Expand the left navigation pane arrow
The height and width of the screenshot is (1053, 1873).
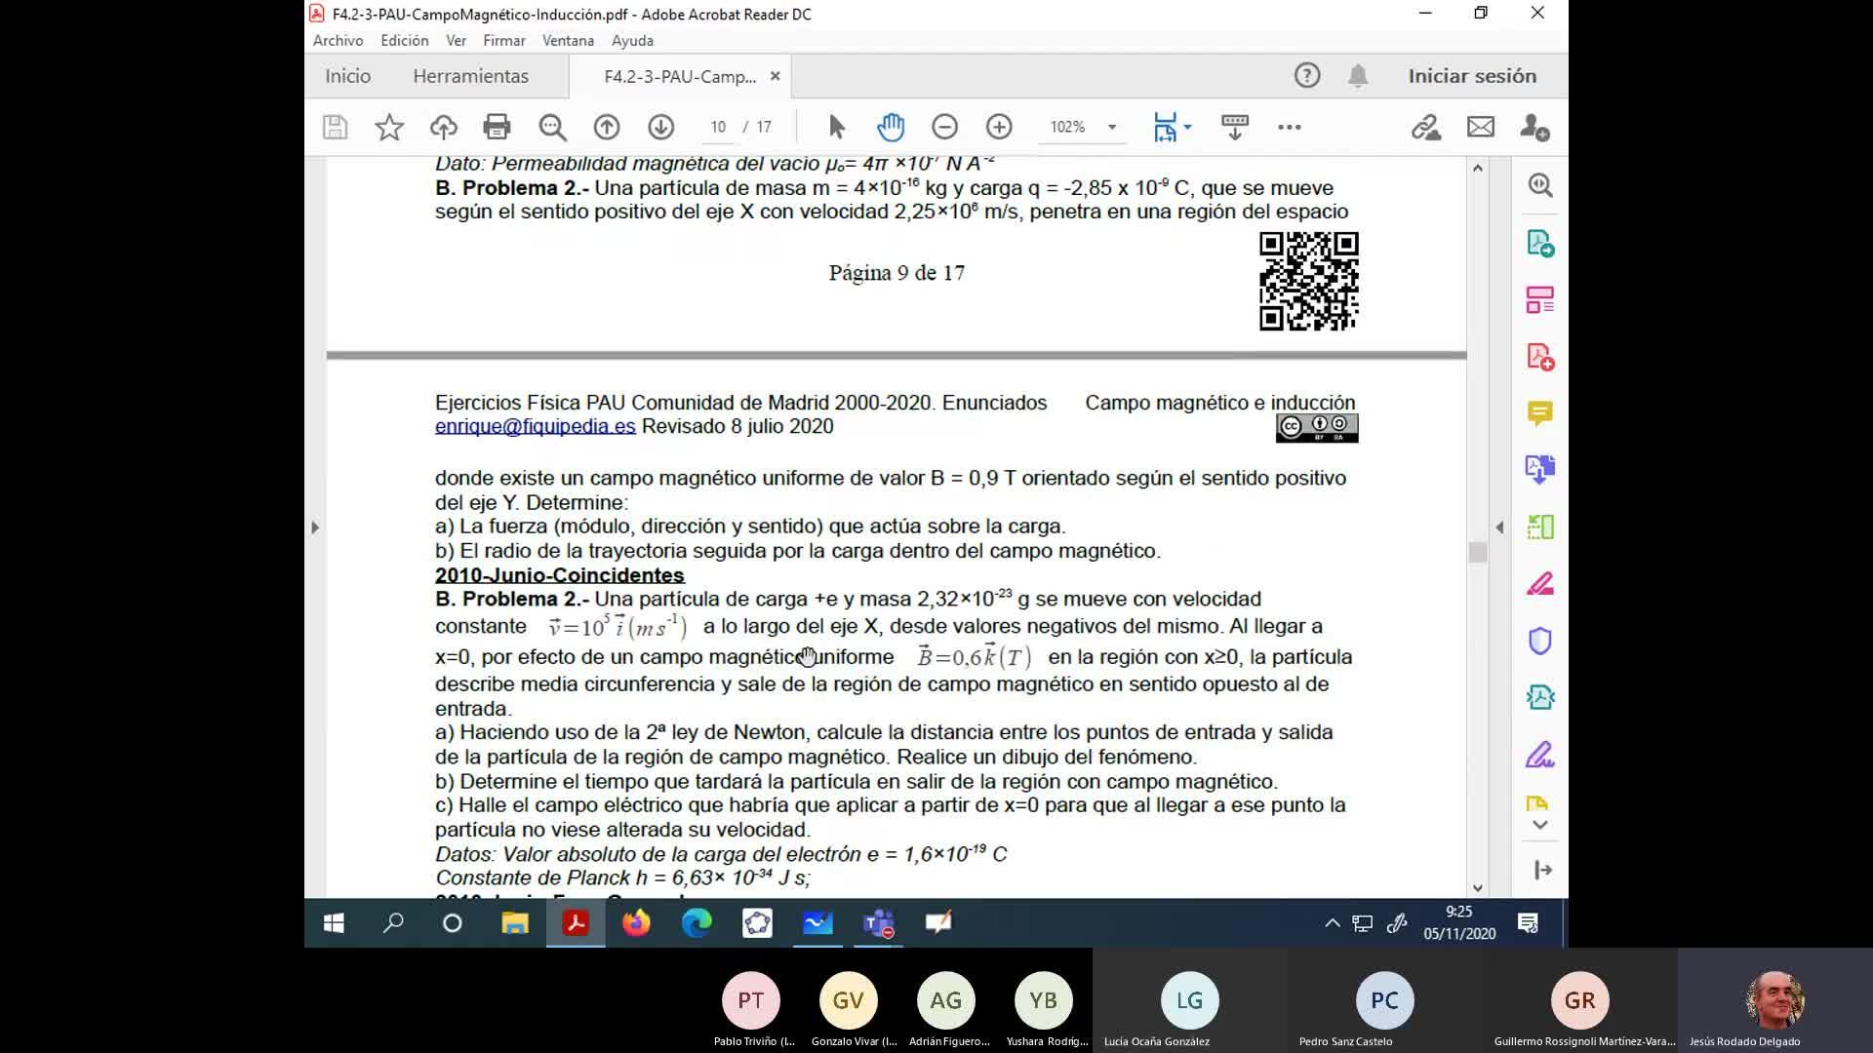click(x=314, y=527)
